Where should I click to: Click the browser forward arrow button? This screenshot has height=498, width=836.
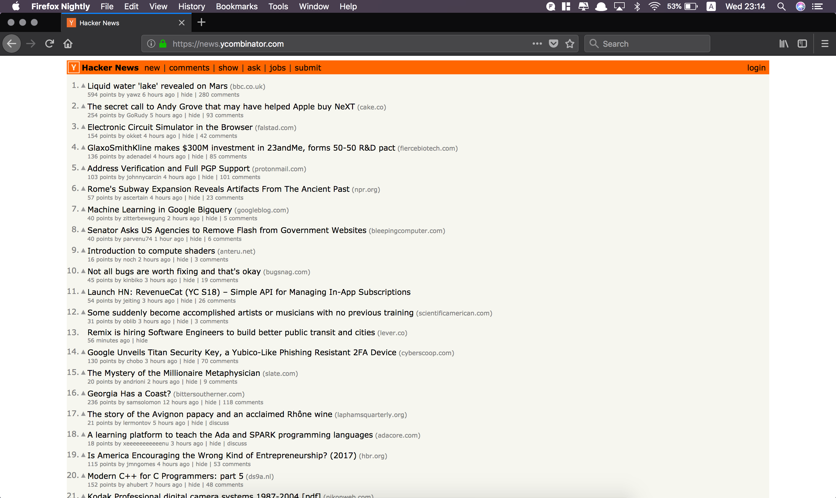pyautogui.click(x=31, y=44)
